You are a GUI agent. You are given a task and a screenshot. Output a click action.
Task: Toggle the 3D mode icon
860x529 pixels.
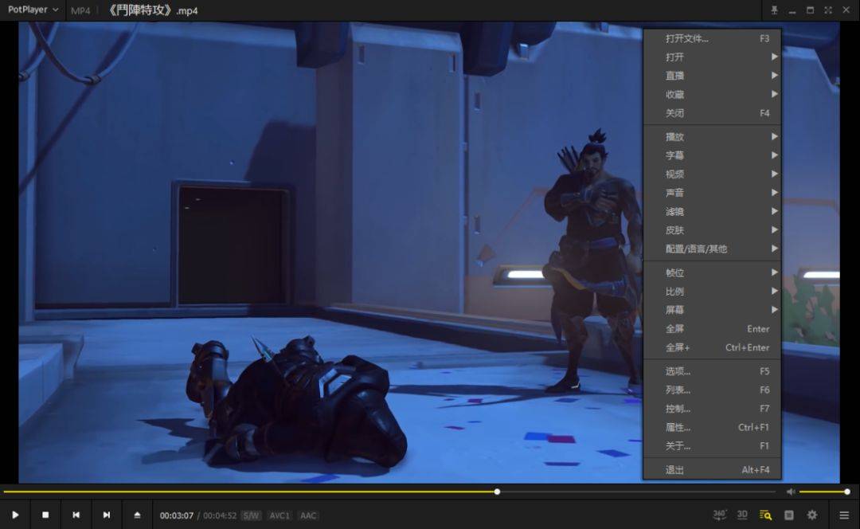tap(742, 515)
